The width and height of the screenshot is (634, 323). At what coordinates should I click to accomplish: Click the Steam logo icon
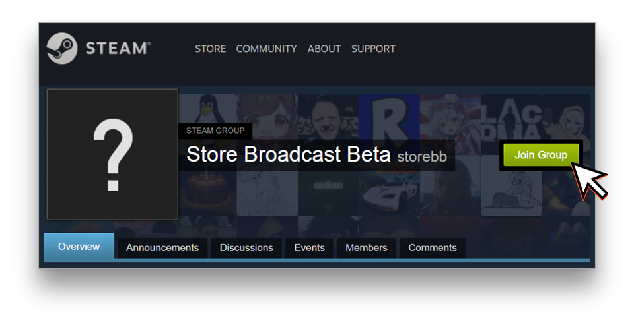point(62,49)
